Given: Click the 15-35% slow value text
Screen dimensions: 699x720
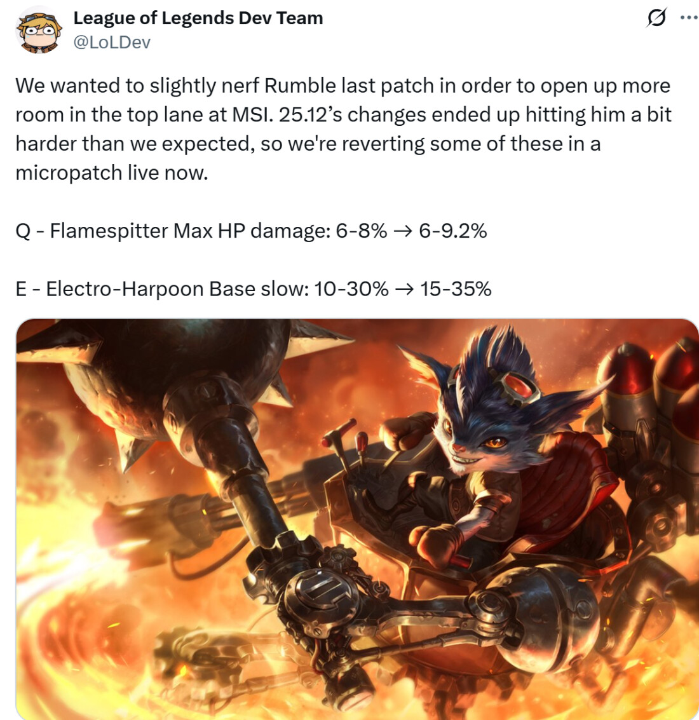Looking at the screenshot, I should coord(456,289).
